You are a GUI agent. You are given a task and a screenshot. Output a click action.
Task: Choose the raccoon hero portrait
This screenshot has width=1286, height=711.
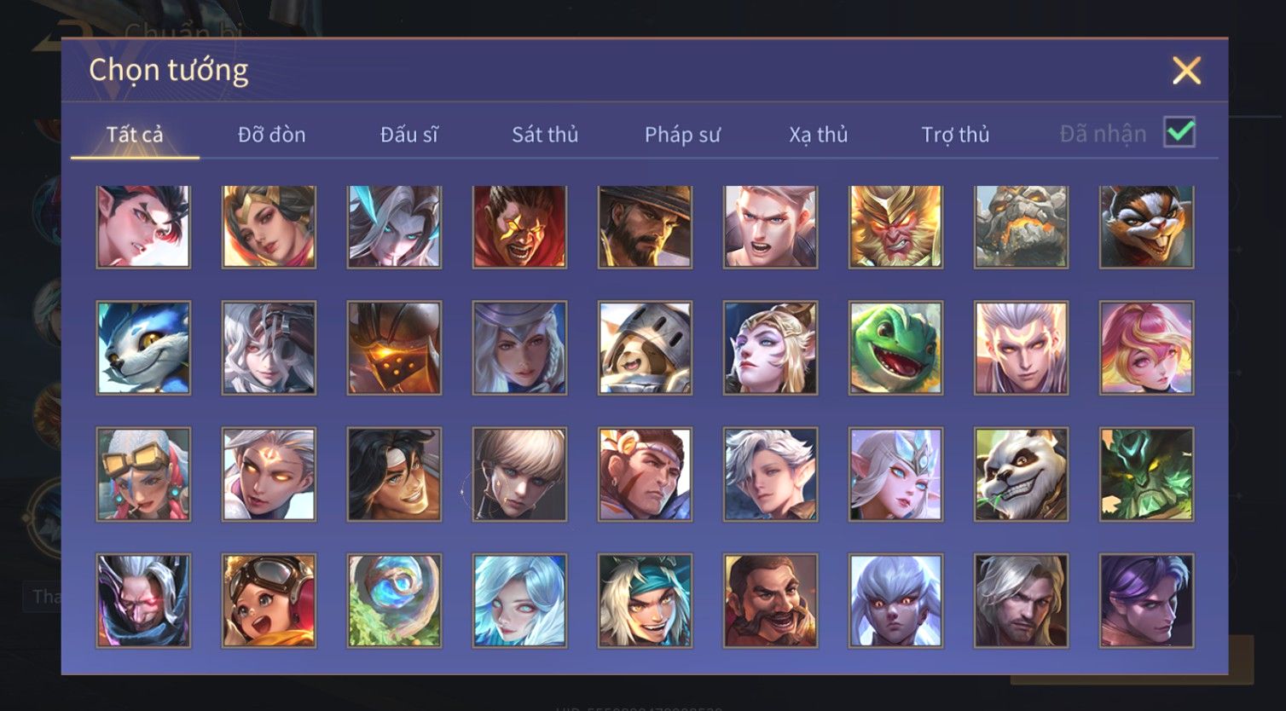pyautogui.click(x=1146, y=228)
